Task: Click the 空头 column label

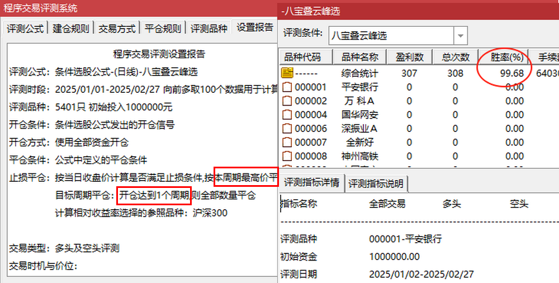Action: pyautogui.click(x=519, y=204)
